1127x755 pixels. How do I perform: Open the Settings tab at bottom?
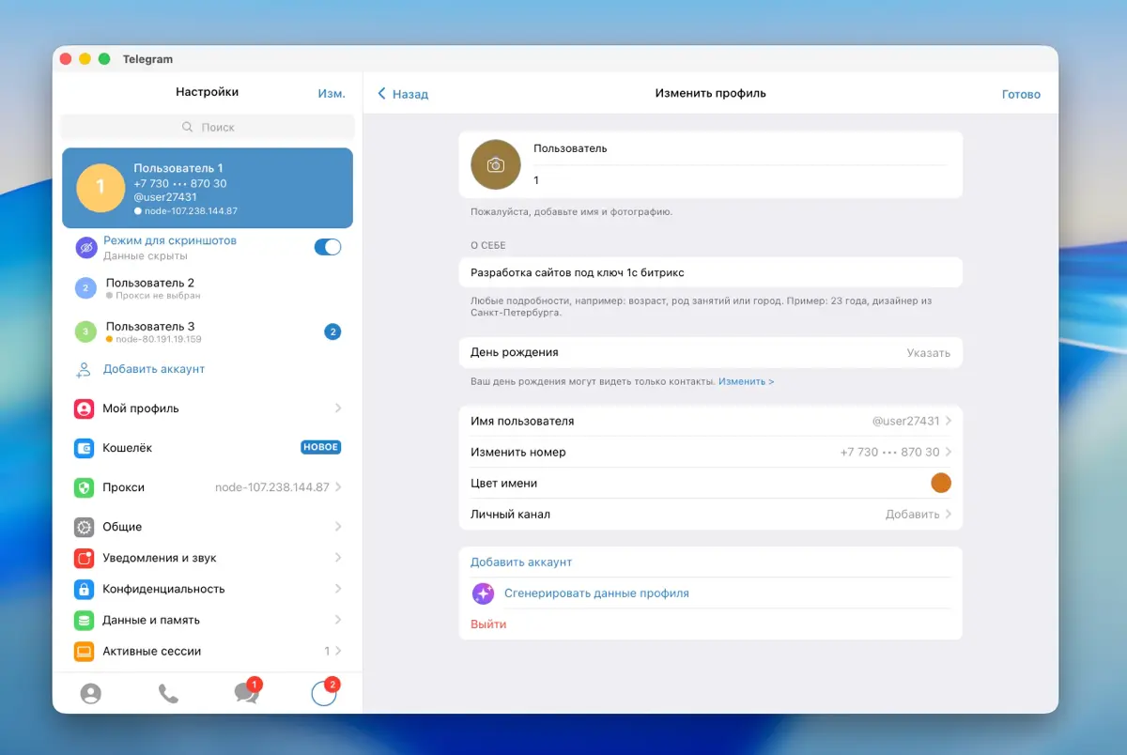(x=324, y=692)
